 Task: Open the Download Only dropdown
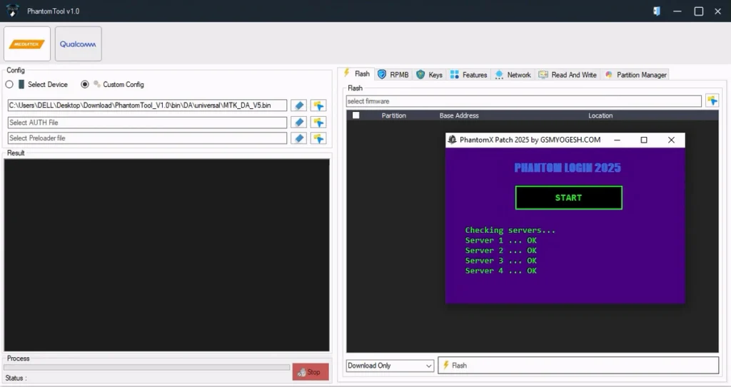[390, 366]
